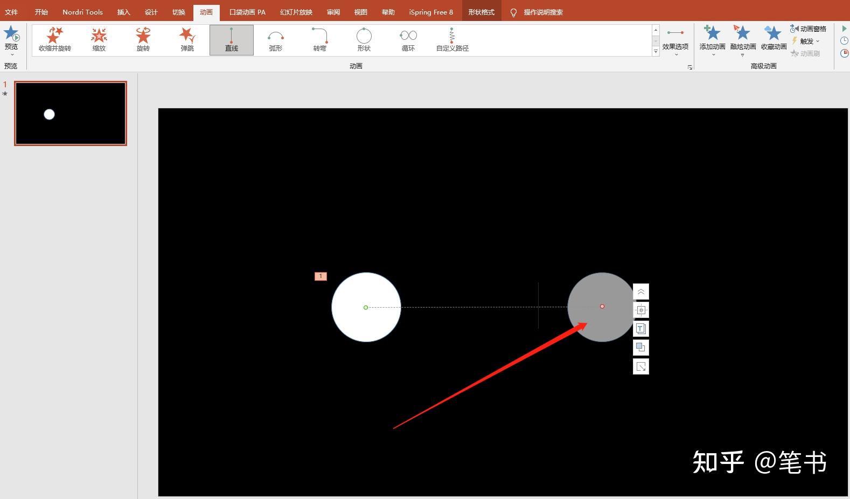The image size is (850, 499).
Task: Select the 循环 motion path
Action: [x=408, y=39]
